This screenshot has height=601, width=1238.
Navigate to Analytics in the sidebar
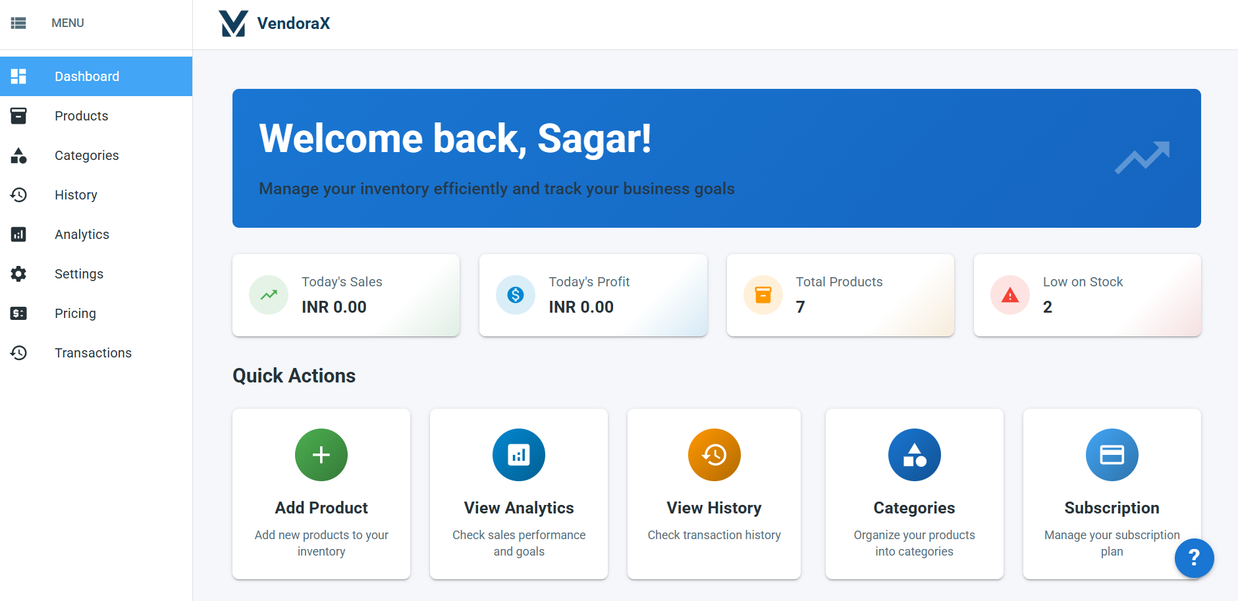click(x=82, y=234)
